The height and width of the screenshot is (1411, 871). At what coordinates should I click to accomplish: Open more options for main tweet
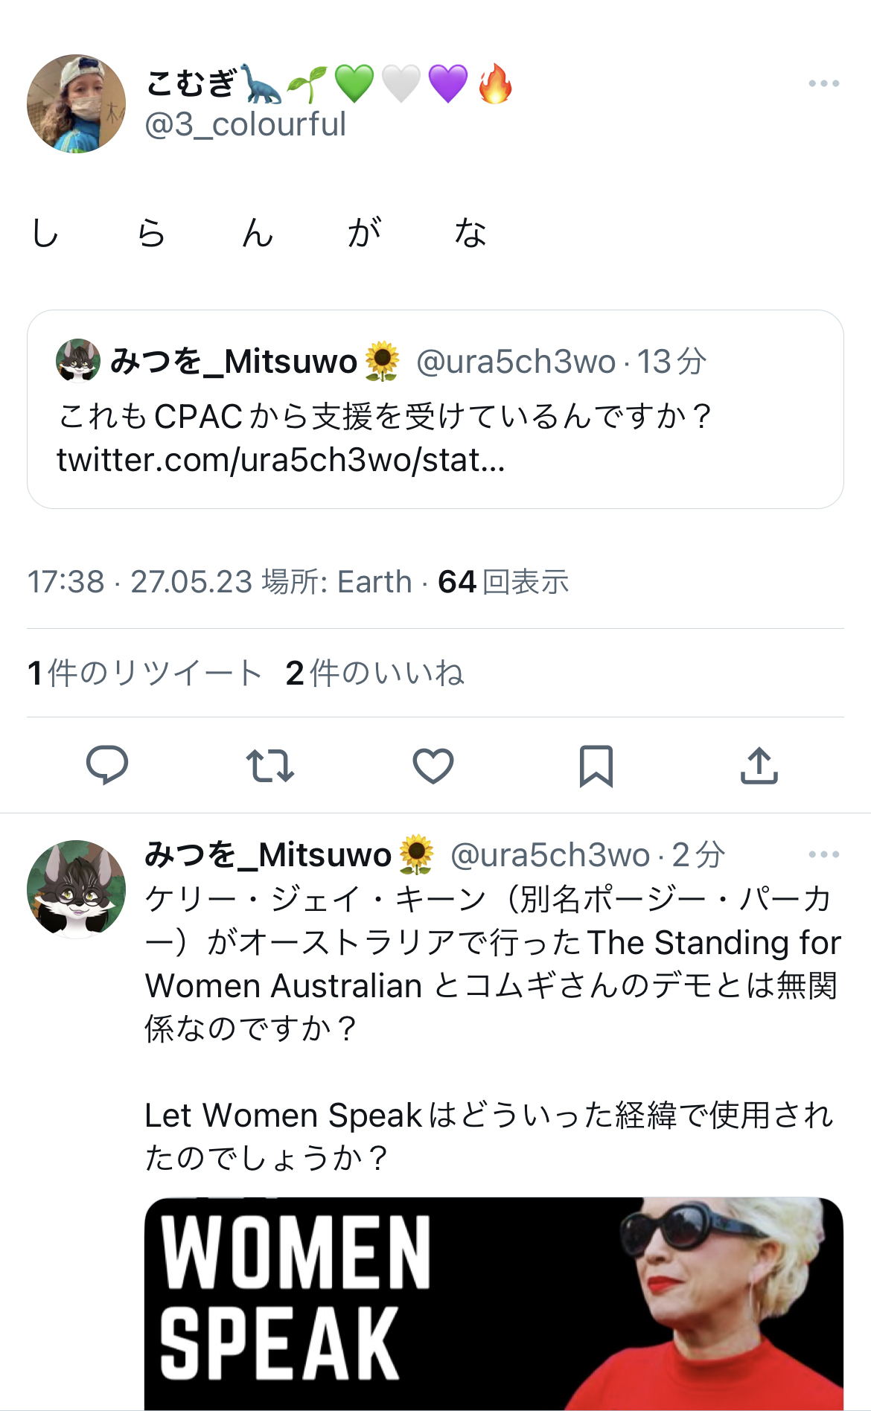click(x=823, y=83)
